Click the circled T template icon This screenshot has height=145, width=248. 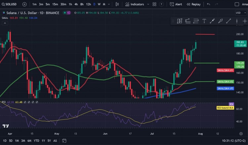tap(161, 4)
